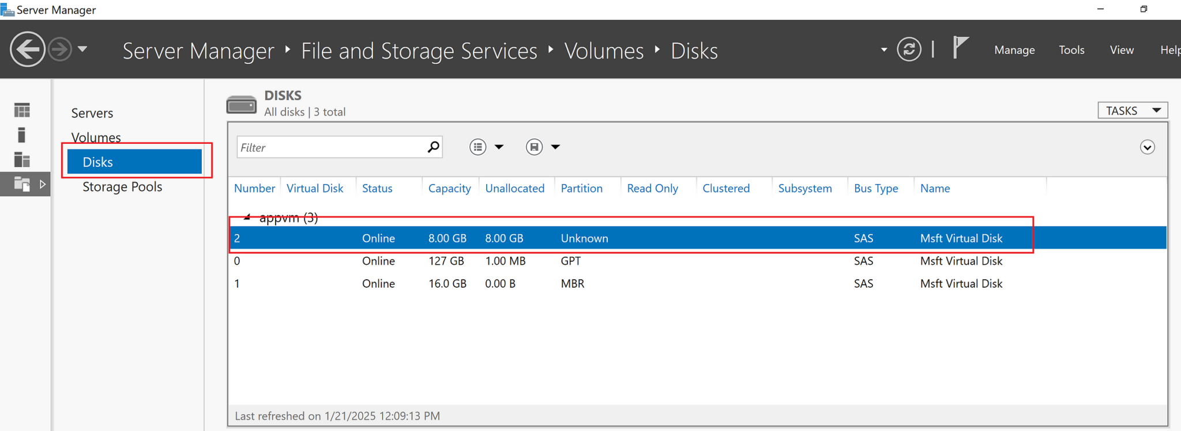Expand the filter panel chevron
Viewport: 1181px width, 431px height.
[x=1147, y=147]
